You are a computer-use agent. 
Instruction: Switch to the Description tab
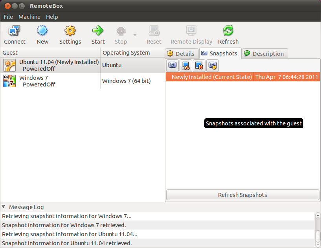[265, 54]
